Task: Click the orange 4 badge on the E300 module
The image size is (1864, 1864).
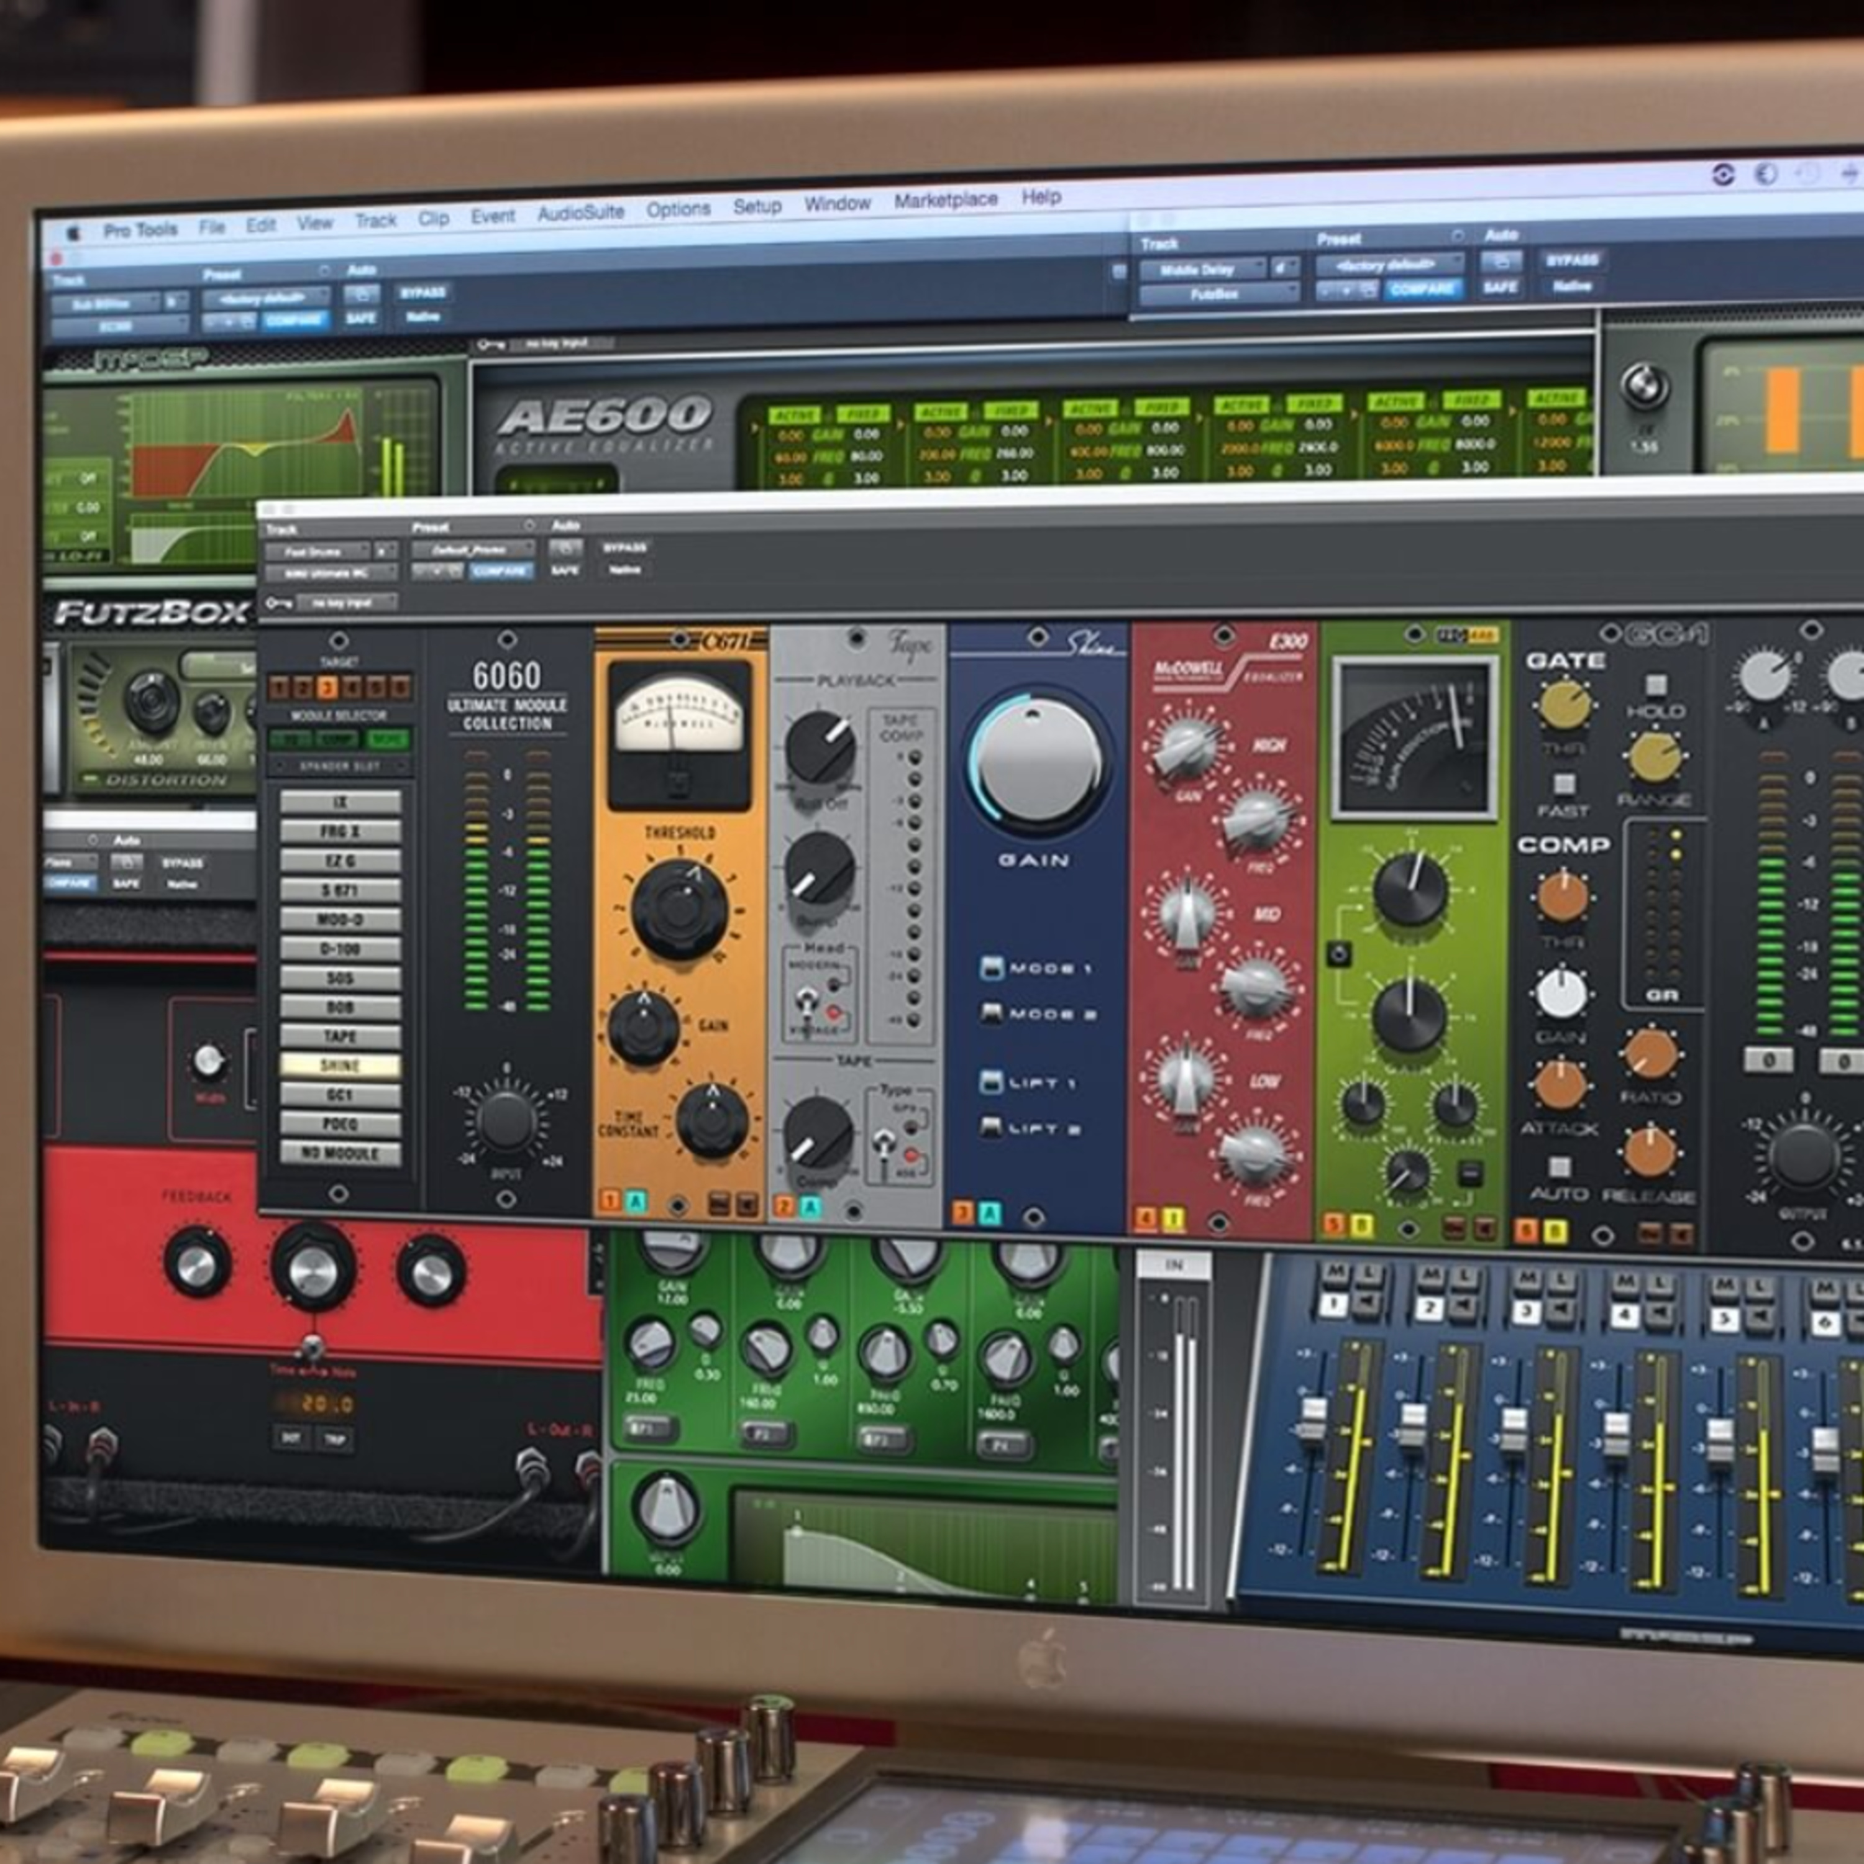Action: 1145,1220
